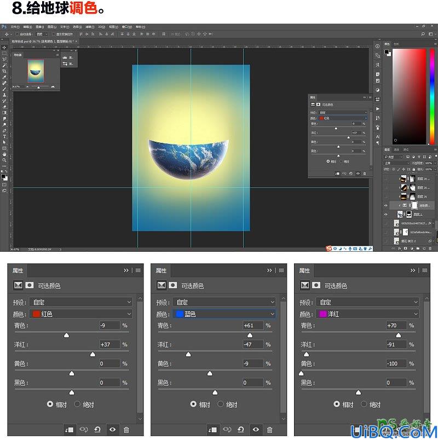Select 绝对 radio in the blue 蓝色 panel
Image resolution: width=438 pixels, height=440 pixels.
click(x=221, y=404)
